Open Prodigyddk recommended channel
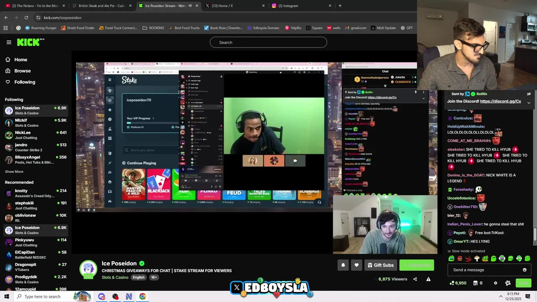This screenshot has width=537, height=302. (35, 279)
